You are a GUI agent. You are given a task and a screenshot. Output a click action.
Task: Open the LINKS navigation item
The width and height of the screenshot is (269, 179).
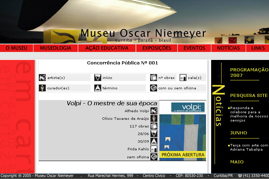(258, 48)
